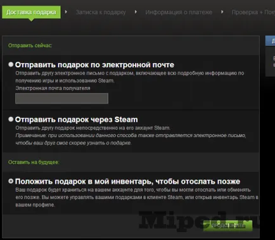The height and width of the screenshot is (240, 275).
Task: Click the "Отправить сейчас:" section heading
Action: point(30,46)
